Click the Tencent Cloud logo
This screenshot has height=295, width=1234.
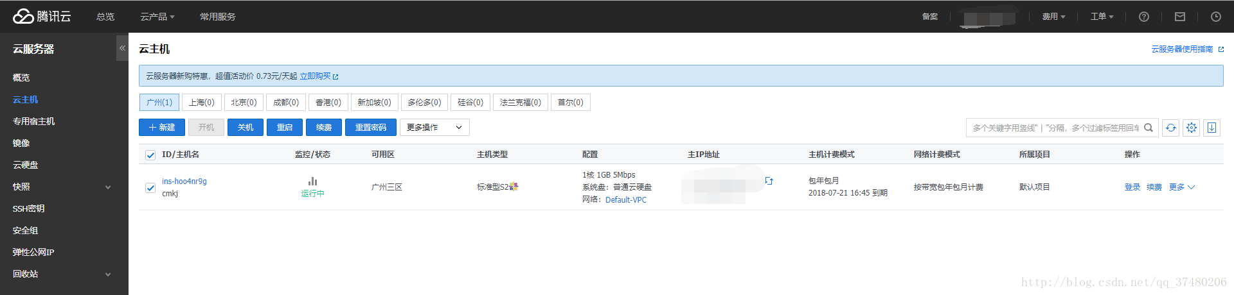pyautogui.click(x=42, y=16)
